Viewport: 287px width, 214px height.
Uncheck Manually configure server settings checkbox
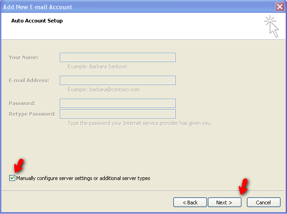point(12,178)
